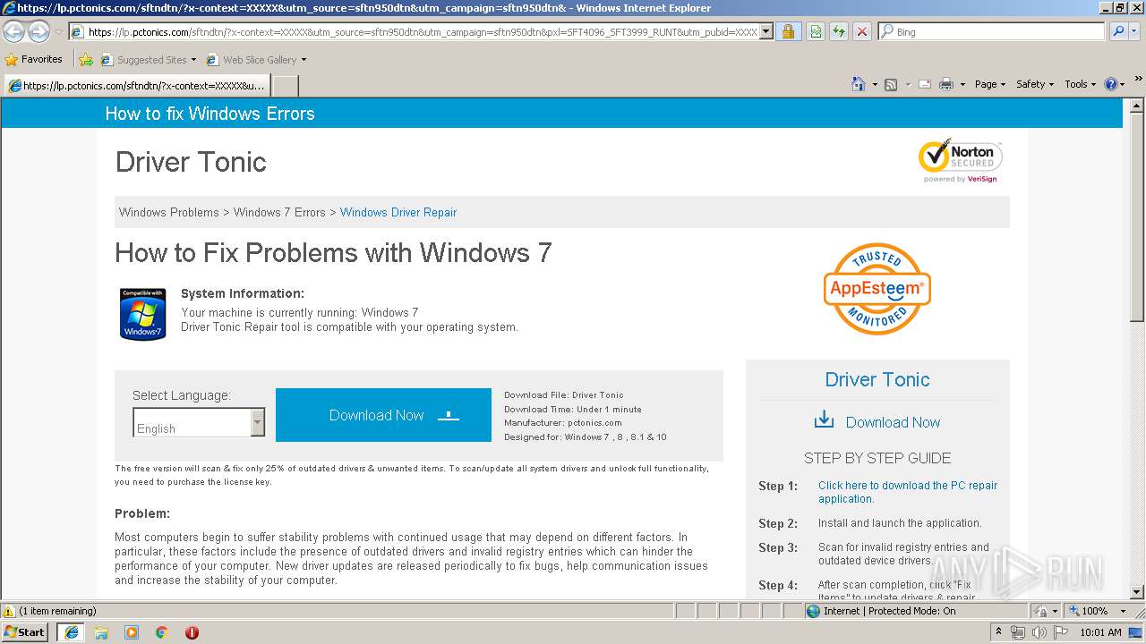Click the Action Center flag tray icon
This screenshot has width=1146, height=644.
point(1061,632)
